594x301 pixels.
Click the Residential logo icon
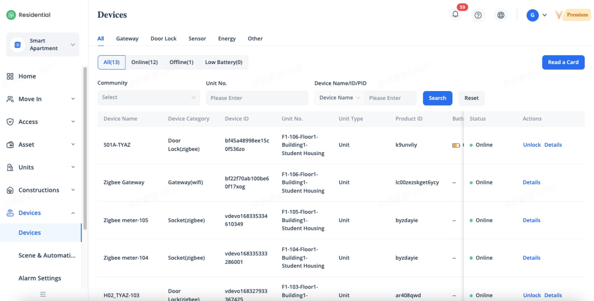11,15
